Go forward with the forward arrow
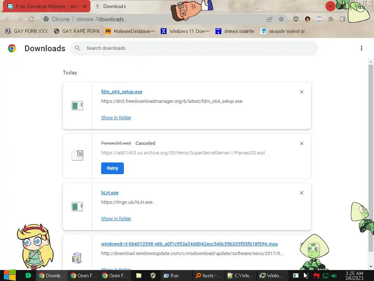Screen dimensions: 374x281 coord(20,19)
